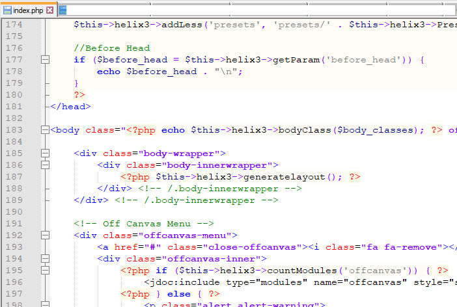
Task: Fold the body-innerwrapper div at line 186
Action: click(x=45, y=165)
